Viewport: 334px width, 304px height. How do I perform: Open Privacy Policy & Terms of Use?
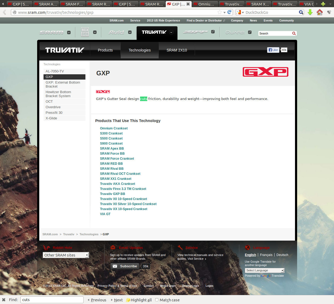point(117,286)
